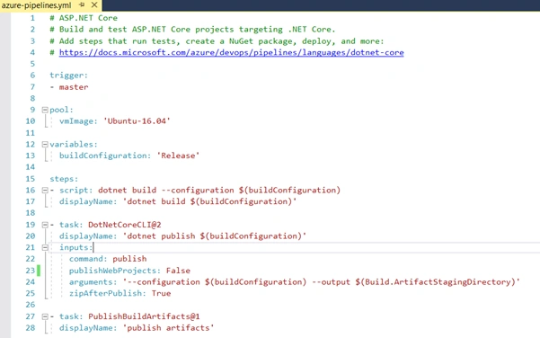540x338 pixels.
Task: Collapse the pool section
Action: point(45,110)
